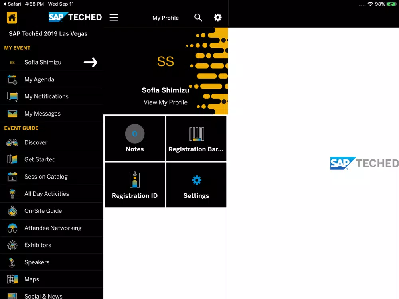Open Speakers list
The image size is (399, 299).
51,262
